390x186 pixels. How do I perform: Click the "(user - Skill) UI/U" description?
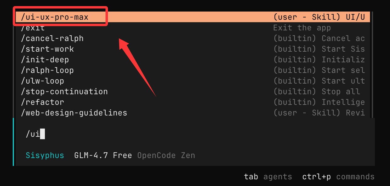(319, 17)
